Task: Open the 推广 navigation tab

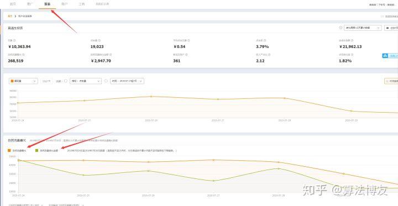Action: (30, 4)
